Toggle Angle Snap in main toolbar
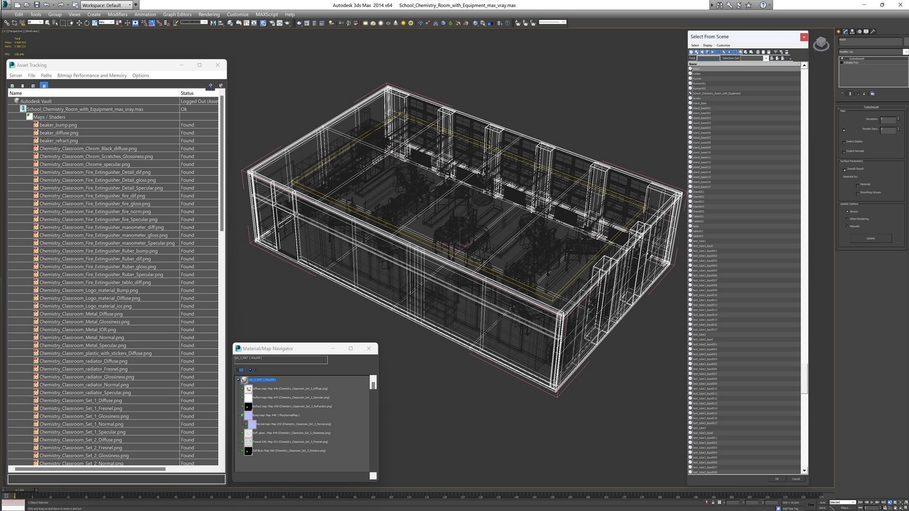Image resolution: width=909 pixels, height=511 pixels. click(151, 23)
